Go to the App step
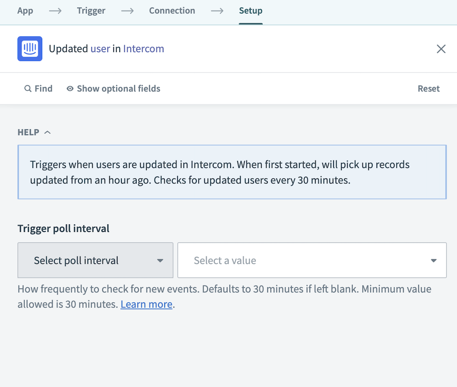Viewport: 457px width, 387px height. coord(25,11)
